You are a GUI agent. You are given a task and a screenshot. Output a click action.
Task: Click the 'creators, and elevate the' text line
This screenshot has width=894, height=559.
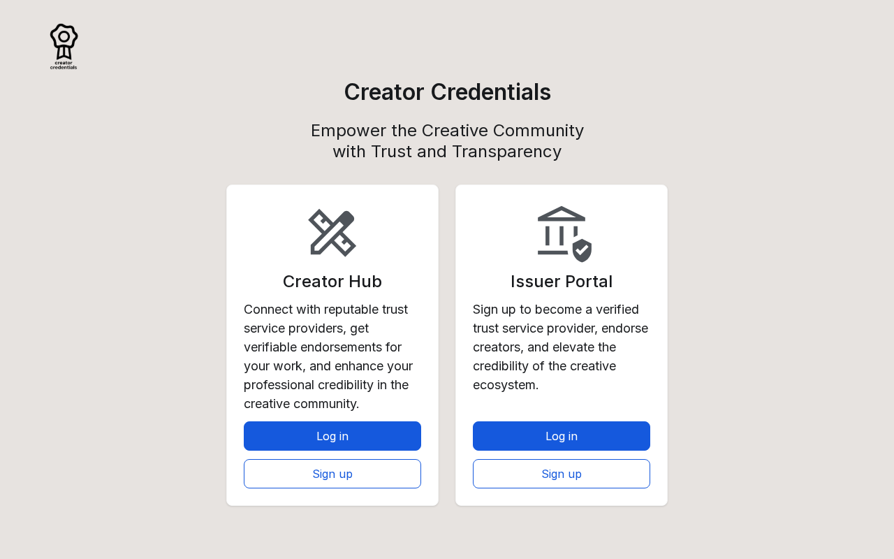[x=544, y=347]
